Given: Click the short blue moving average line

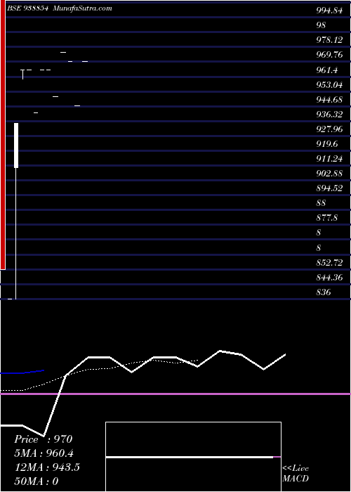Looking at the screenshot, I should point(22,372).
